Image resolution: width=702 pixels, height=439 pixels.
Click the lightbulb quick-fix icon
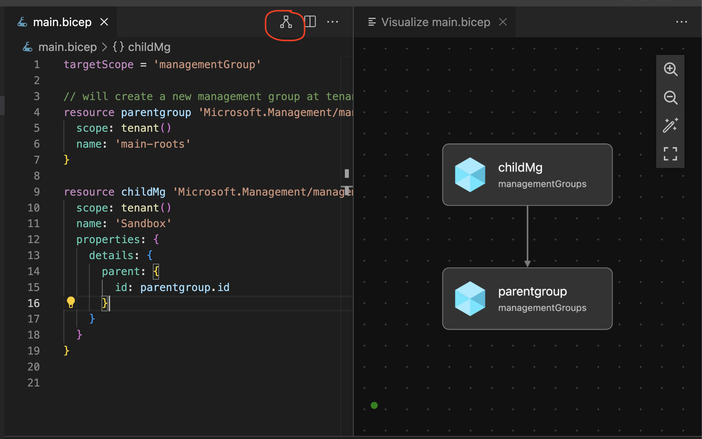pos(71,302)
